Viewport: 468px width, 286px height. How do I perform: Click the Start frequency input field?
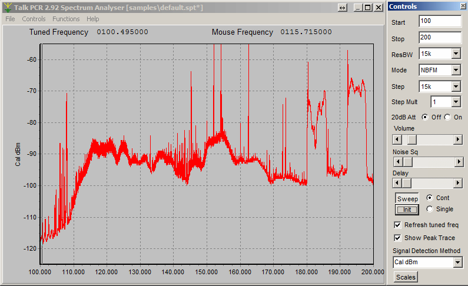click(x=440, y=21)
